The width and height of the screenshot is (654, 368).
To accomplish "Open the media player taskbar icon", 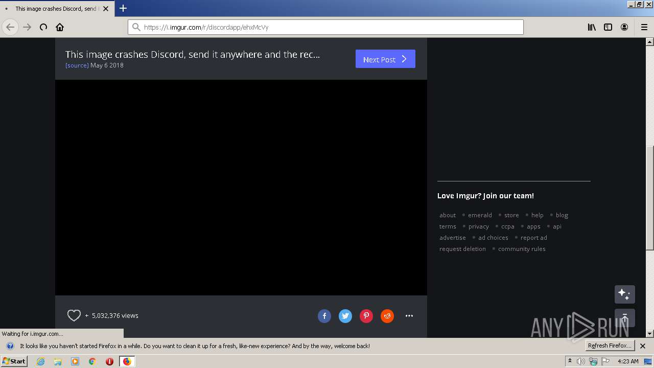I will pos(75,361).
